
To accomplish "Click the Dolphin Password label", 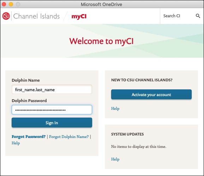I will click(29, 101).
